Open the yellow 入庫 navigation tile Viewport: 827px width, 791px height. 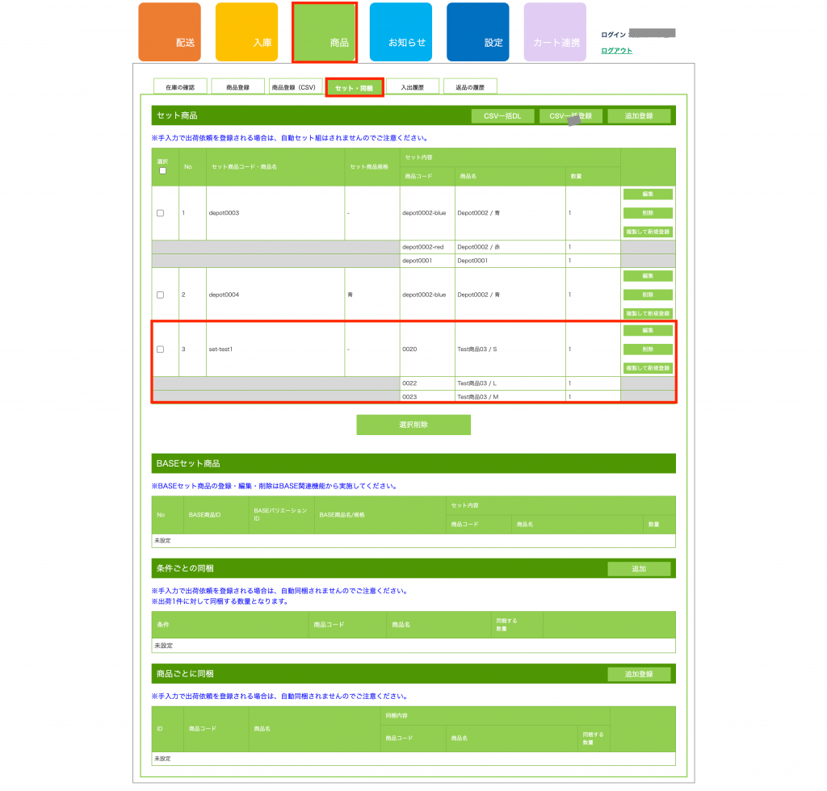(246, 32)
